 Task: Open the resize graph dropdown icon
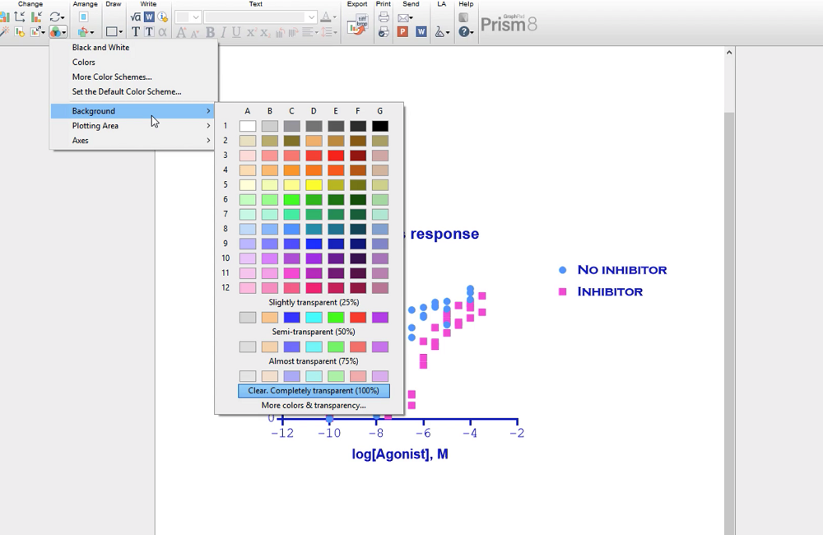(39, 32)
